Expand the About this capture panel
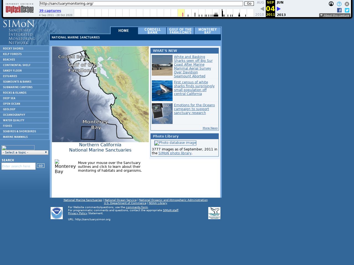Screen dimensions: 354x265 point(335,15)
